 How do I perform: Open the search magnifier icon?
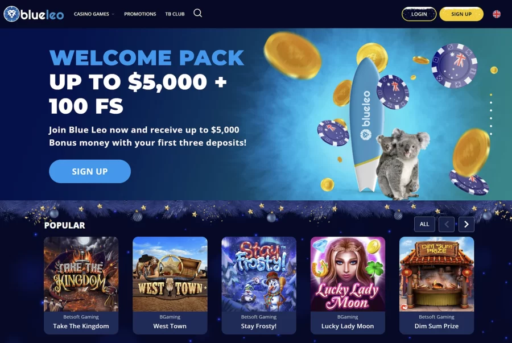tap(197, 14)
